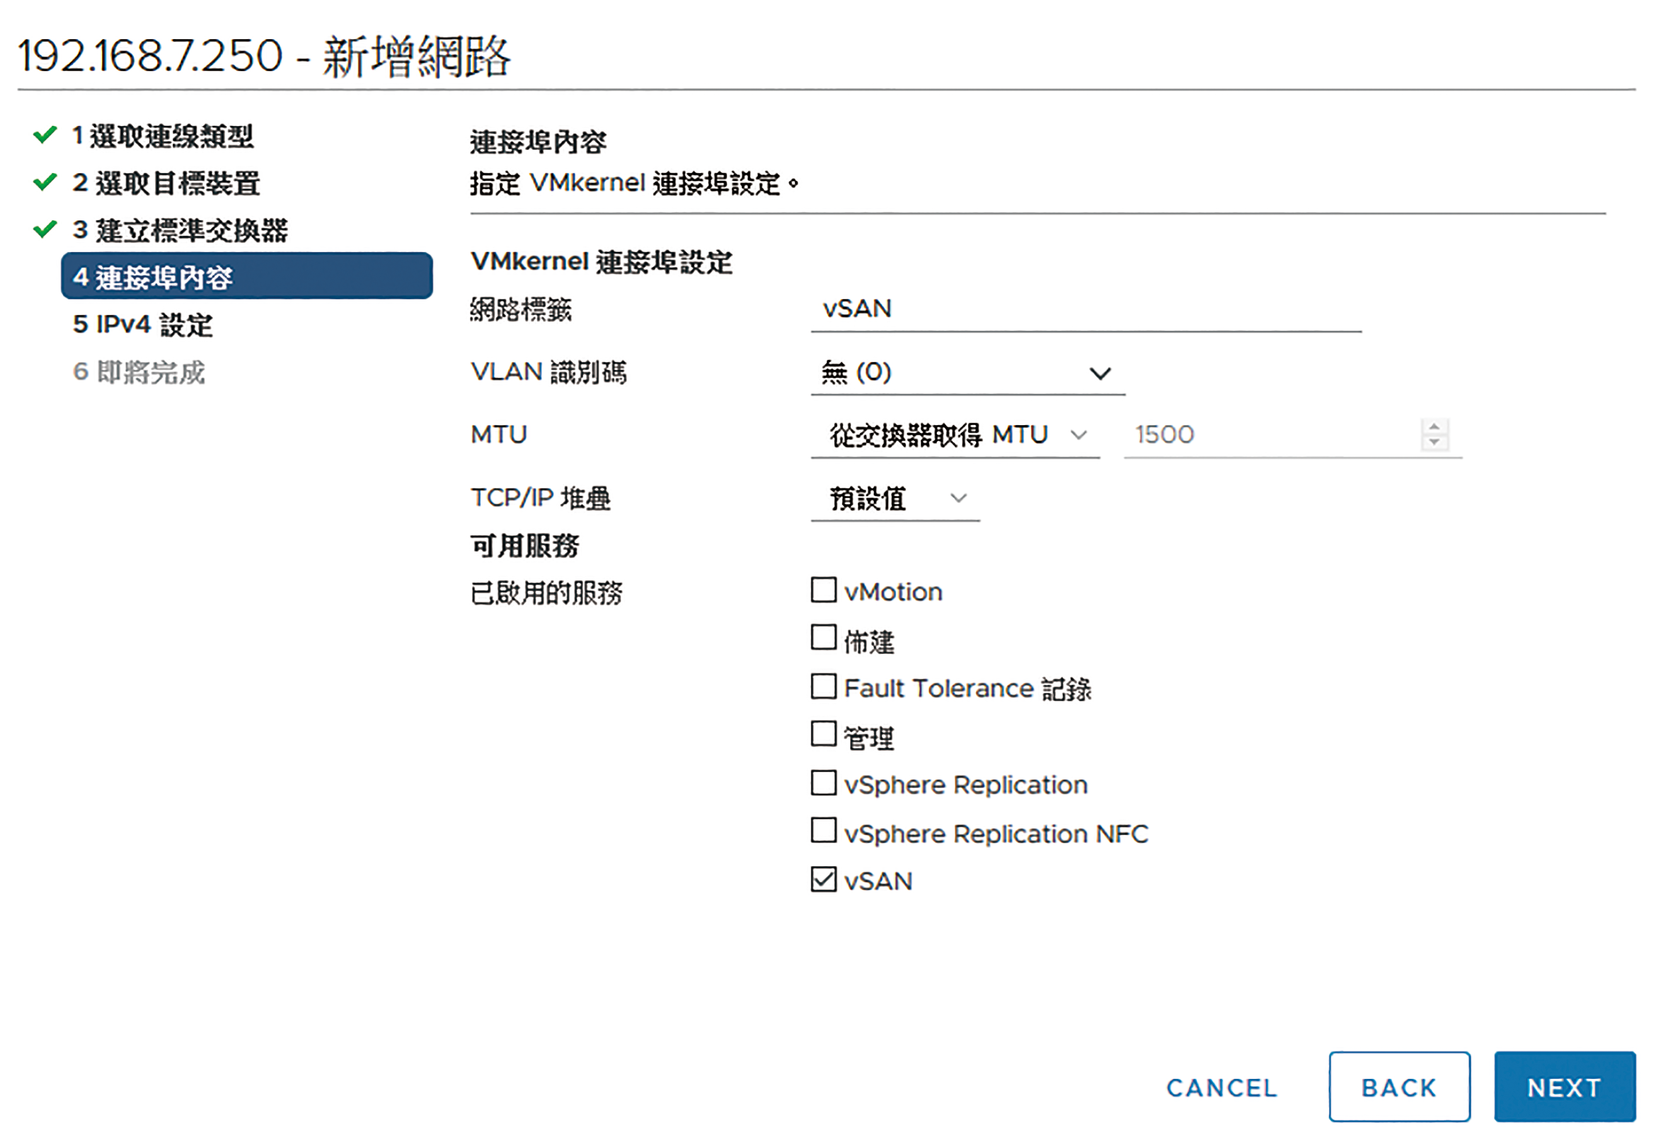Image resolution: width=1656 pixels, height=1142 pixels.
Task: Enable the vMotion service checkbox
Action: coord(824,590)
